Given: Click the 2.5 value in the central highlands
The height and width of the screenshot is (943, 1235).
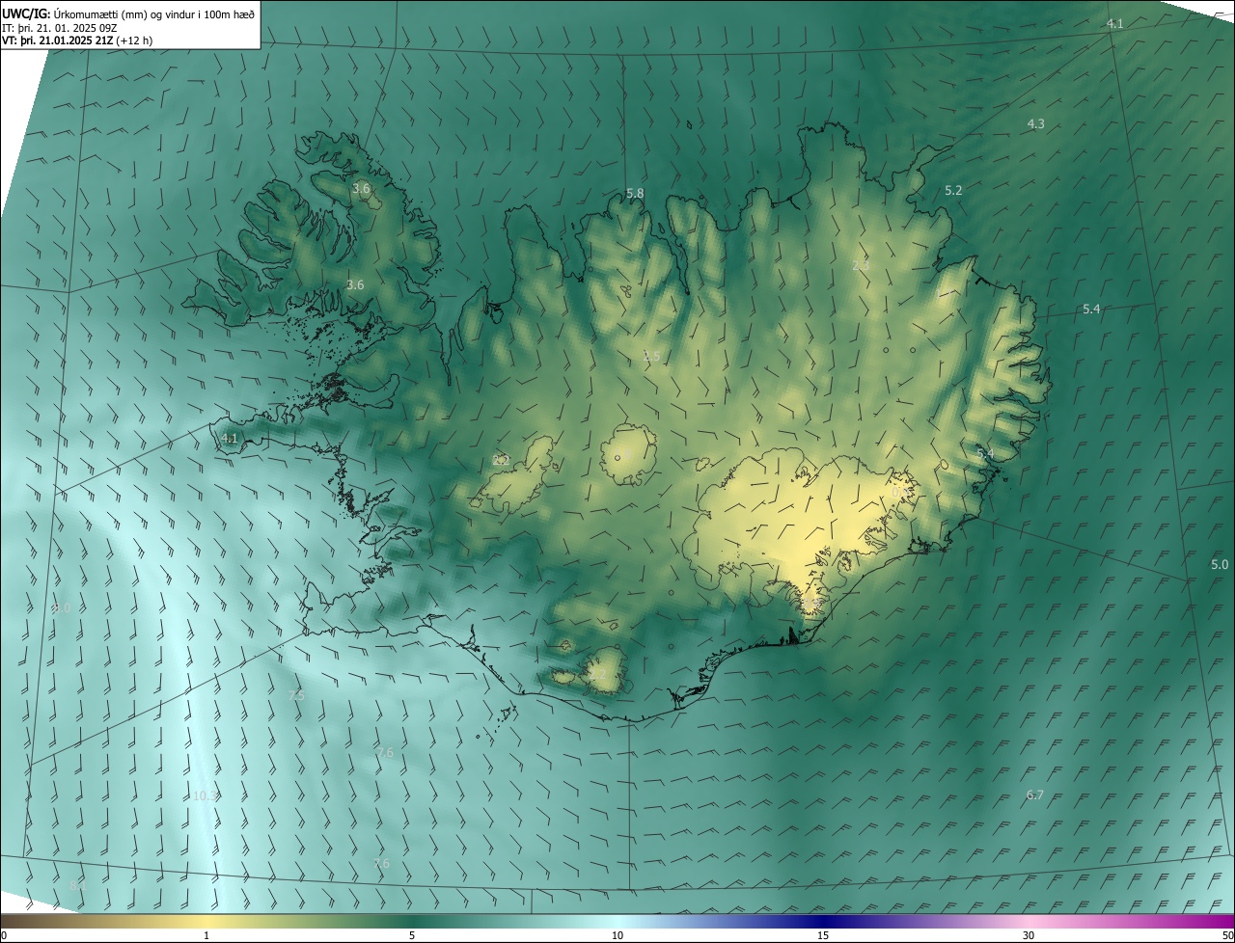Looking at the screenshot, I should point(651,357).
